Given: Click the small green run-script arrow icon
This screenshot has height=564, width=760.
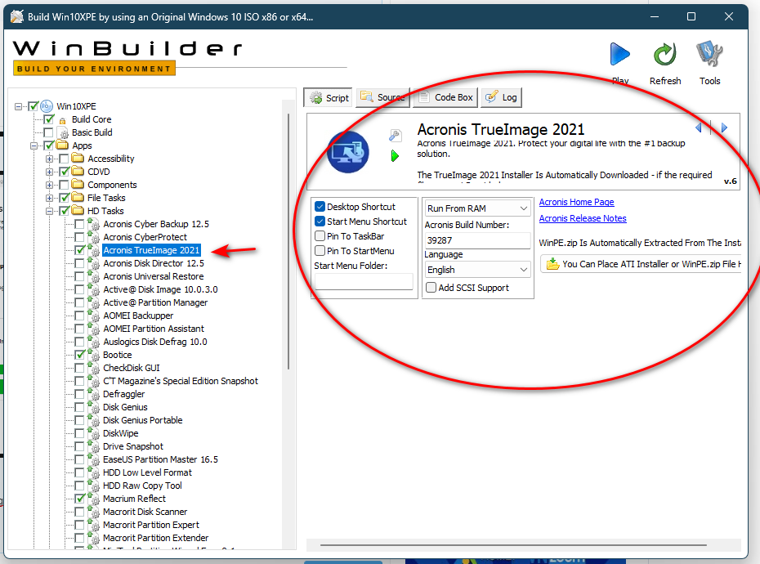Looking at the screenshot, I should coord(395,155).
